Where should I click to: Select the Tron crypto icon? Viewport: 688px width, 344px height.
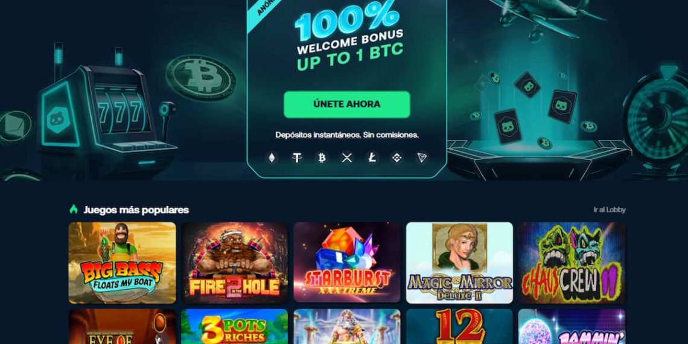coord(422,158)
